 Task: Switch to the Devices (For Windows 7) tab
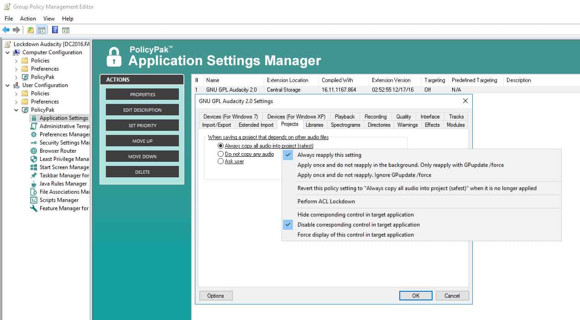(230, 117)
